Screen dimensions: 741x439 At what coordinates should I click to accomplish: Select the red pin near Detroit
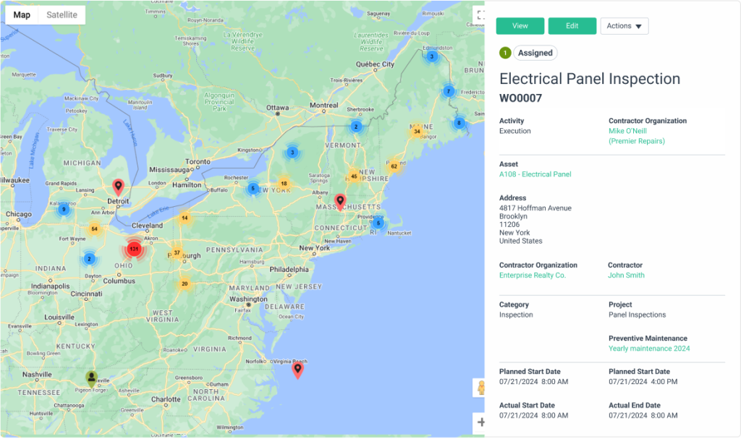(118, 186)
